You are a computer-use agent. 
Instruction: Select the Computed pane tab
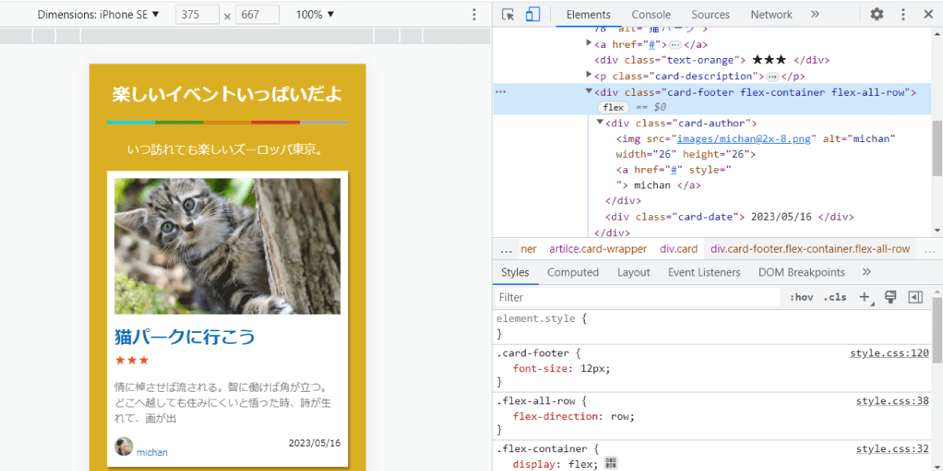pyautogui.click(x=573, y=272)
